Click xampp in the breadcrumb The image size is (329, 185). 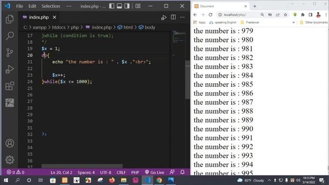click(x=40, y=27)
